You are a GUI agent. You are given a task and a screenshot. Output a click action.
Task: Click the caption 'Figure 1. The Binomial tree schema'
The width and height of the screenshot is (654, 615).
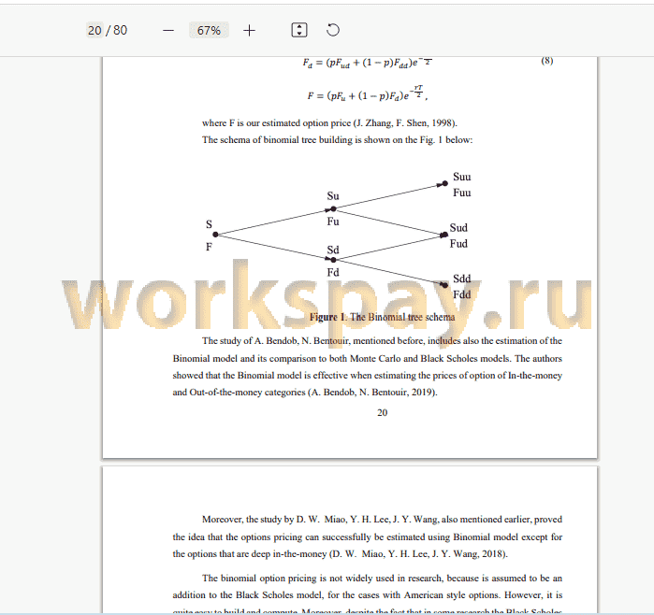click(382, 317)
